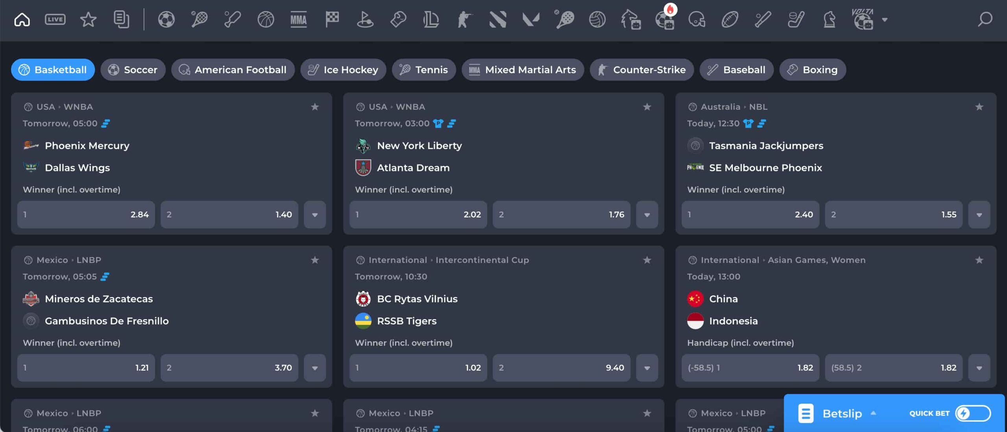Bet on Atlanta Dream at odds 1.76
Viewport: 1007px width, 432px height.
pyautogui.click(x=562, y=215)
